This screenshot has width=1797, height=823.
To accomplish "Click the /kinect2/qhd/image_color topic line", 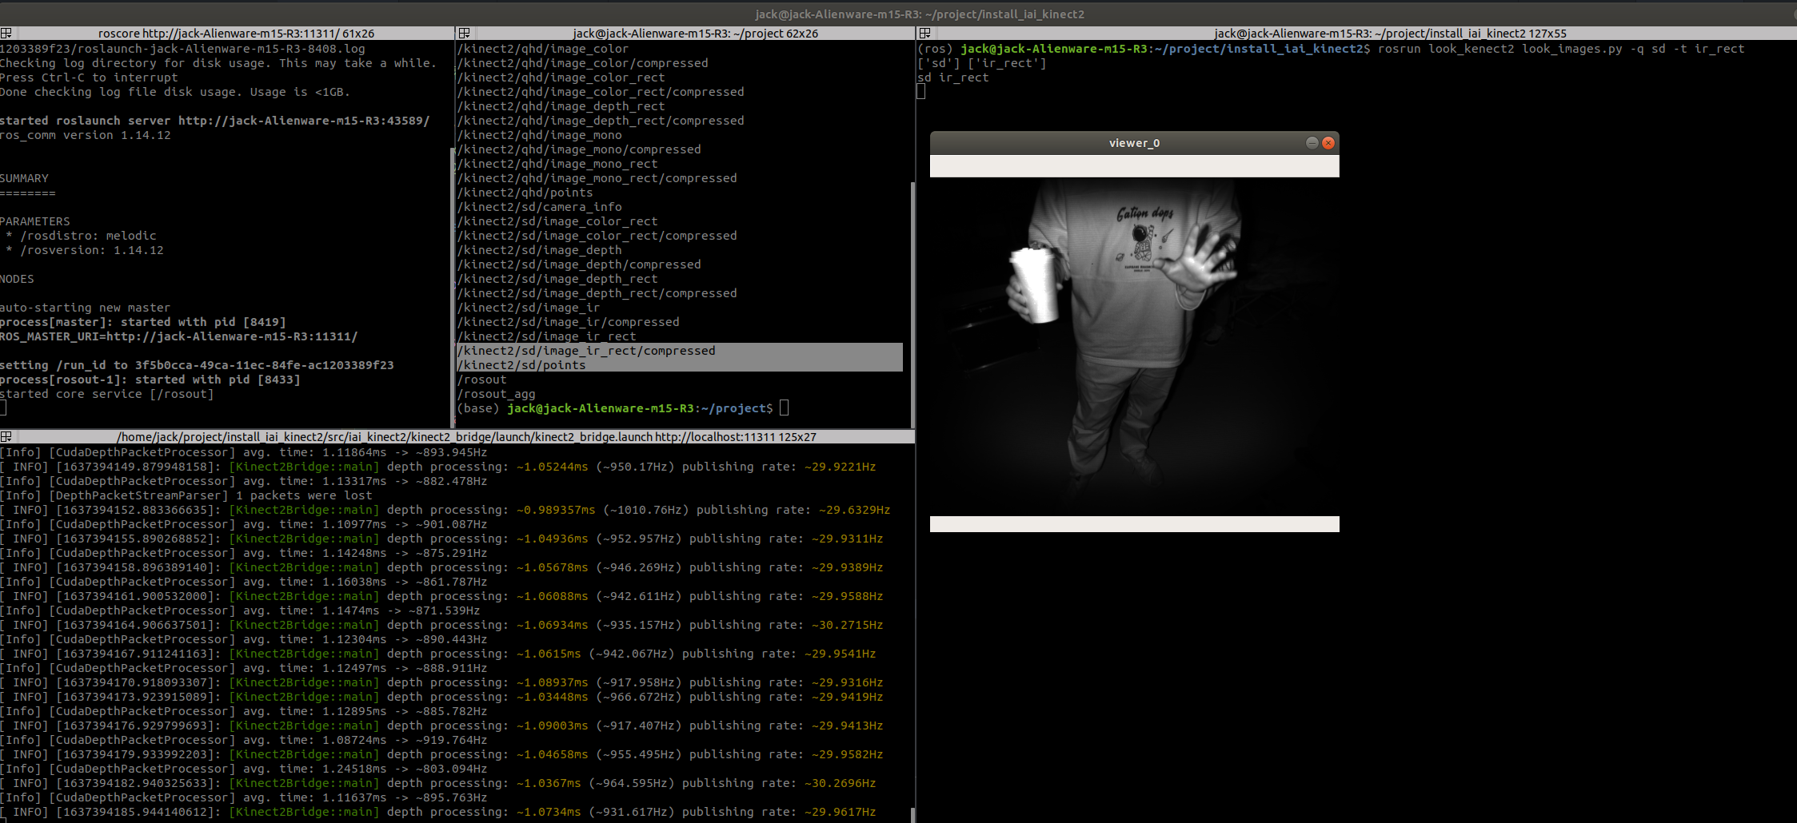I will tap(543, 49).
